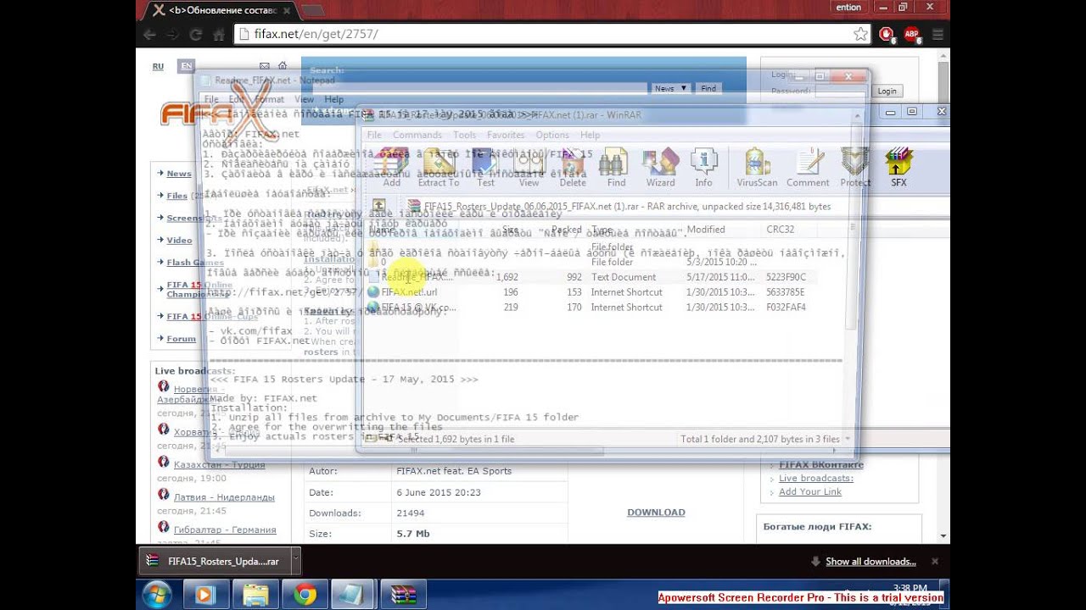The height and width of the screenshot is (610, 1086).
Task: Click the Extract To icon in WinRAR
Action: [438, 166]
